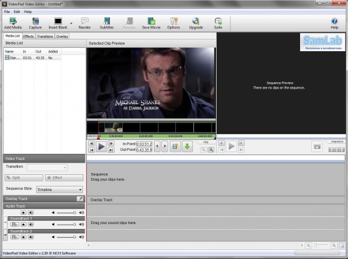Click the Effect button in Video Track
The image size is (348, 259).
pyautogui.click(x=65, y=177)
